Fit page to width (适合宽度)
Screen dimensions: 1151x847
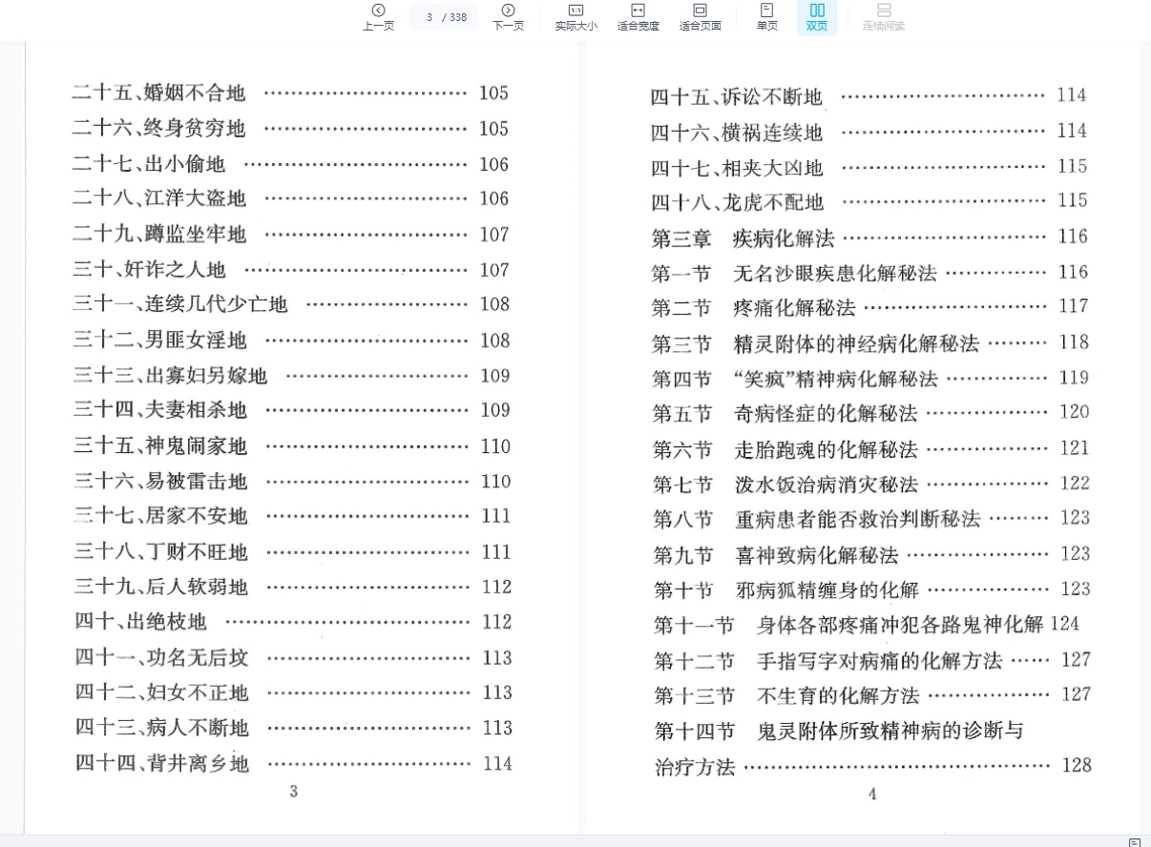638,17
